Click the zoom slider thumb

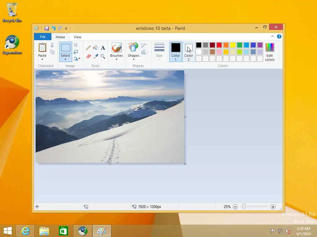point(244,206)
